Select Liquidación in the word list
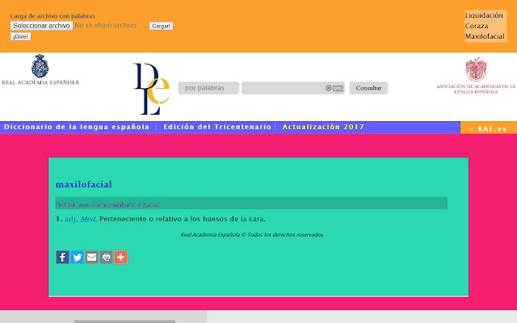 (484, 15)
